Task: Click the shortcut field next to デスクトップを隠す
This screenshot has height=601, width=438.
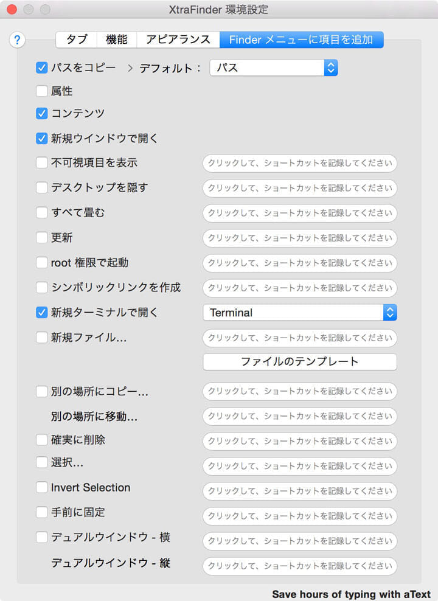Action: click(x=299, y=188)
